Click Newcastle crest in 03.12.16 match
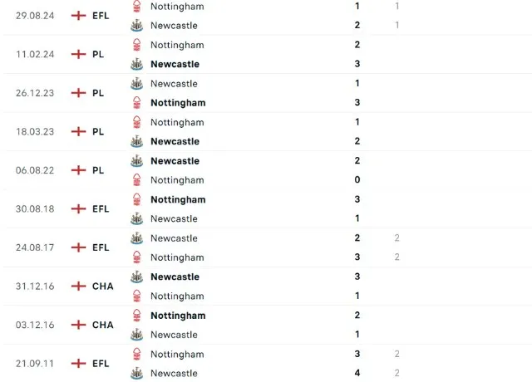Viewport: 532px width, 382px height. 136,335
